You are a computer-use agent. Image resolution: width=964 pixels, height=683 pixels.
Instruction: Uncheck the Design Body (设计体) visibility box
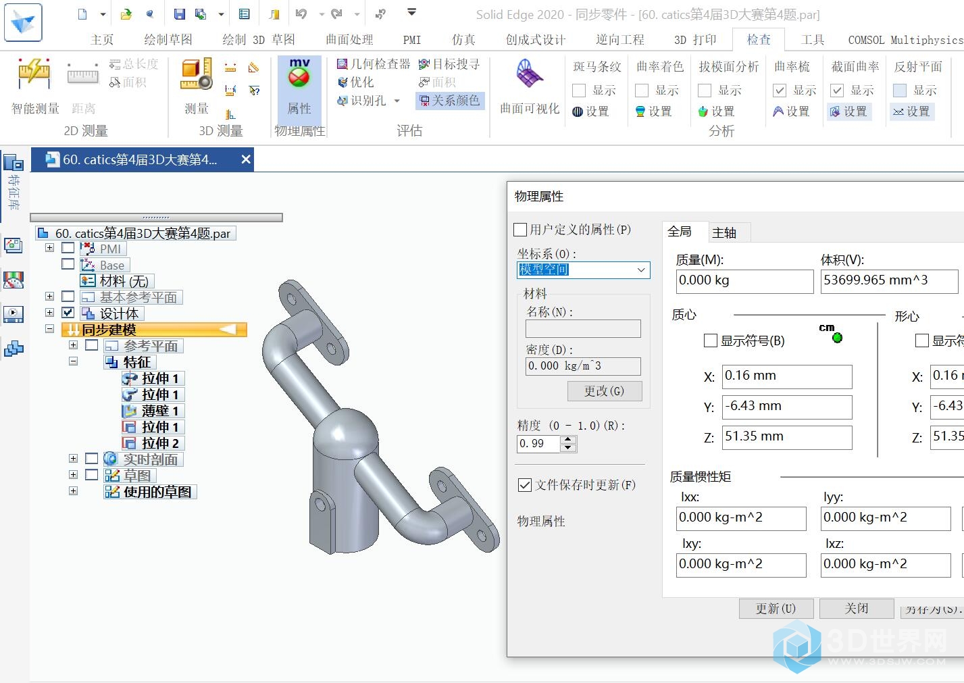[x=68, y=313]
